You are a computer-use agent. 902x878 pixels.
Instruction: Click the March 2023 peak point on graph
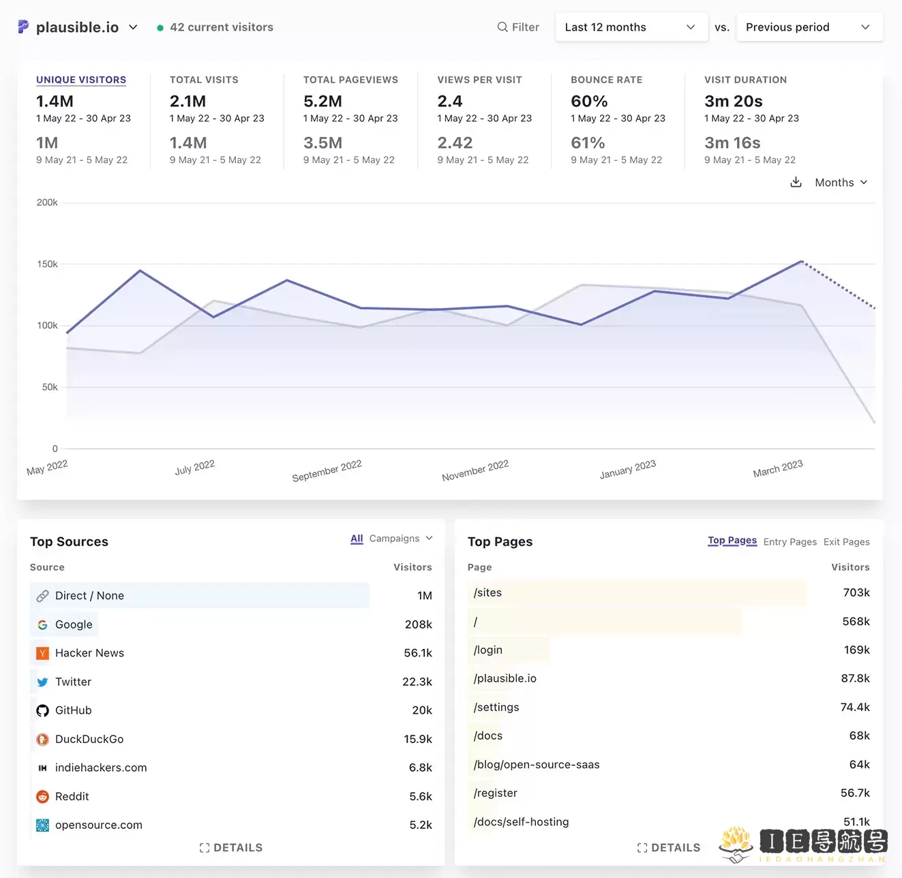(x=802, y=261)
